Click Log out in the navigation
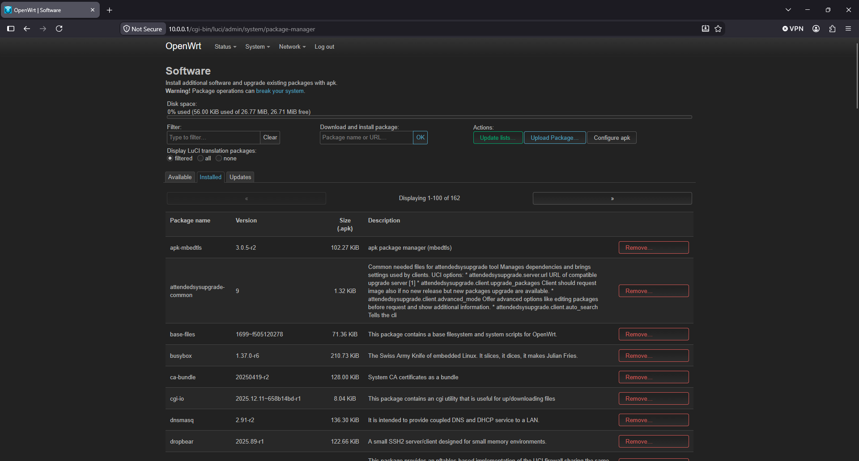 coord(324,47)
